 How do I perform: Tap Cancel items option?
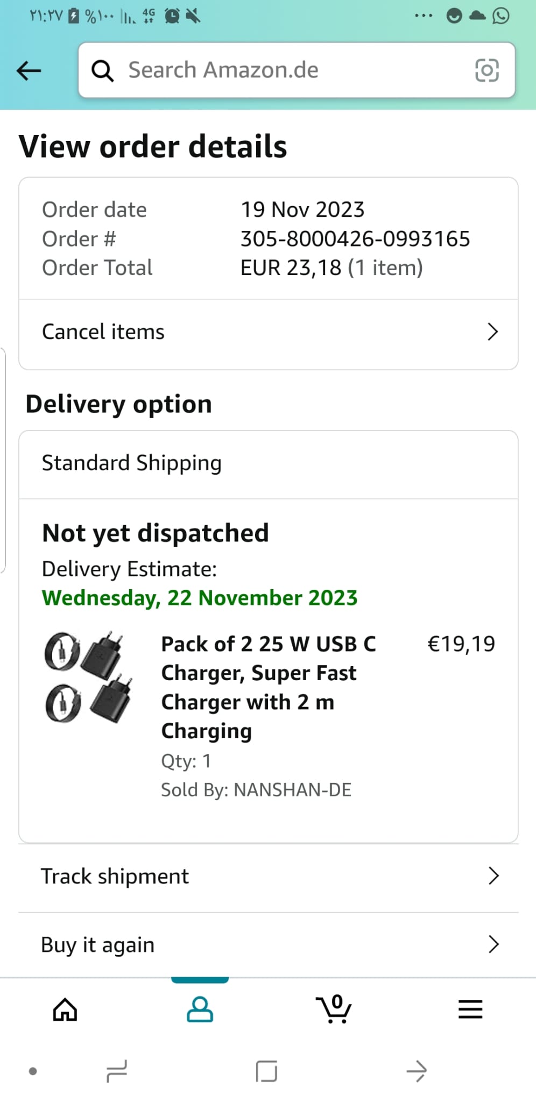(x=103, y=332)
